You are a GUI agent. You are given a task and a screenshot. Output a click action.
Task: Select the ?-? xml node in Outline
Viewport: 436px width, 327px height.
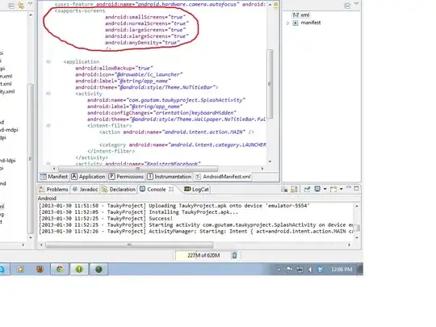click(300, 15)
